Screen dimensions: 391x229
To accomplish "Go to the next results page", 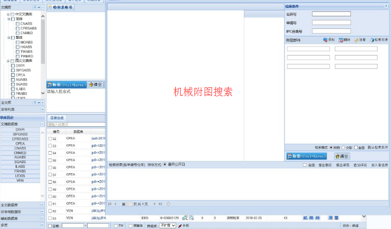I will click(155, 204).
